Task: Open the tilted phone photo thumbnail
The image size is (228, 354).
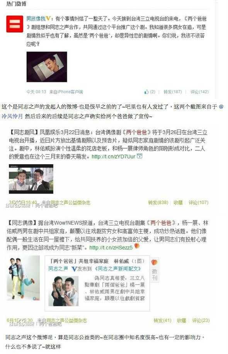Action: tap(47, 67)
